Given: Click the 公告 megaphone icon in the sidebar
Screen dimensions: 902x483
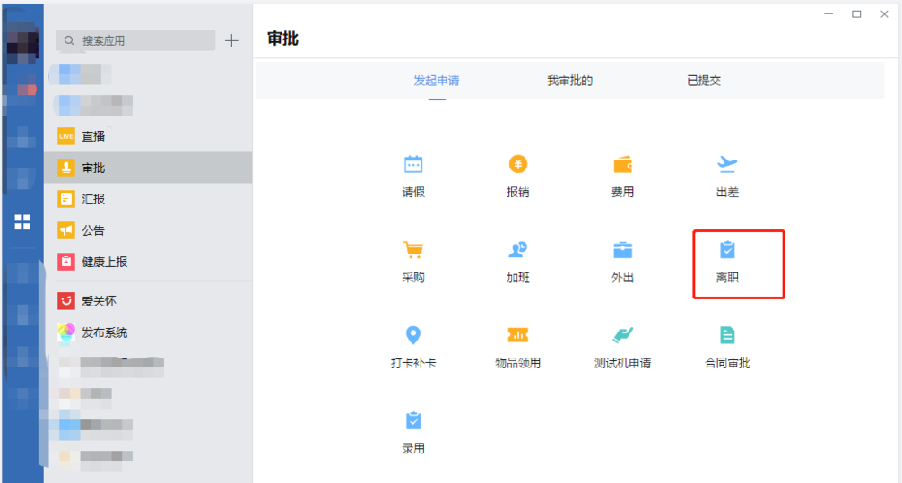Looking at the screenshot, I should (66, 230).
